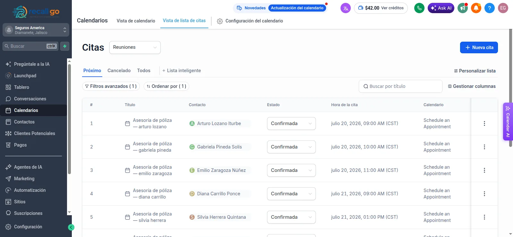Open the megaphone announcements icon
This screenshot has width=513, height=237.
tap(463, 8)
